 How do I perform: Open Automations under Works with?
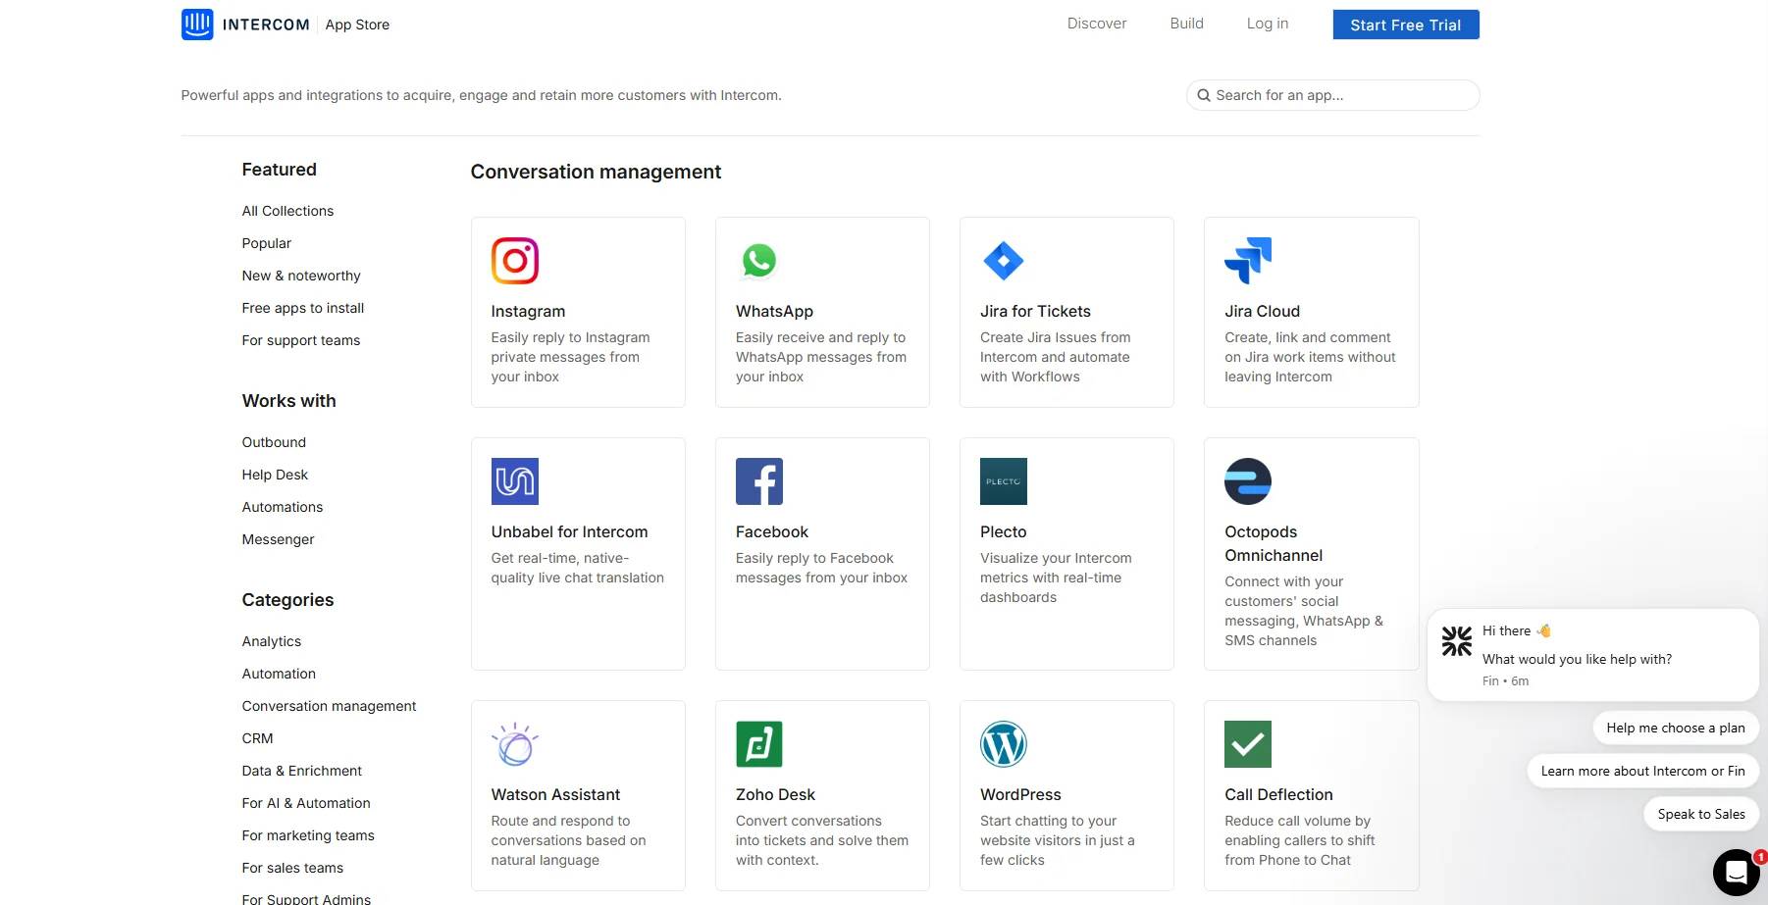(x=283, y=507)
